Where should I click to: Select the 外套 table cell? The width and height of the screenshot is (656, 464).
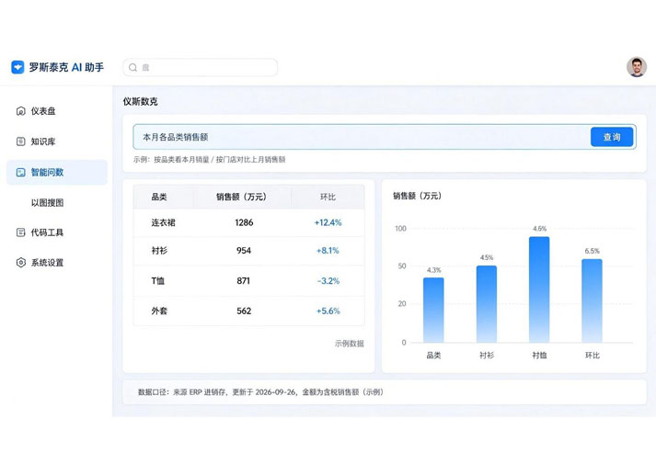159,311
